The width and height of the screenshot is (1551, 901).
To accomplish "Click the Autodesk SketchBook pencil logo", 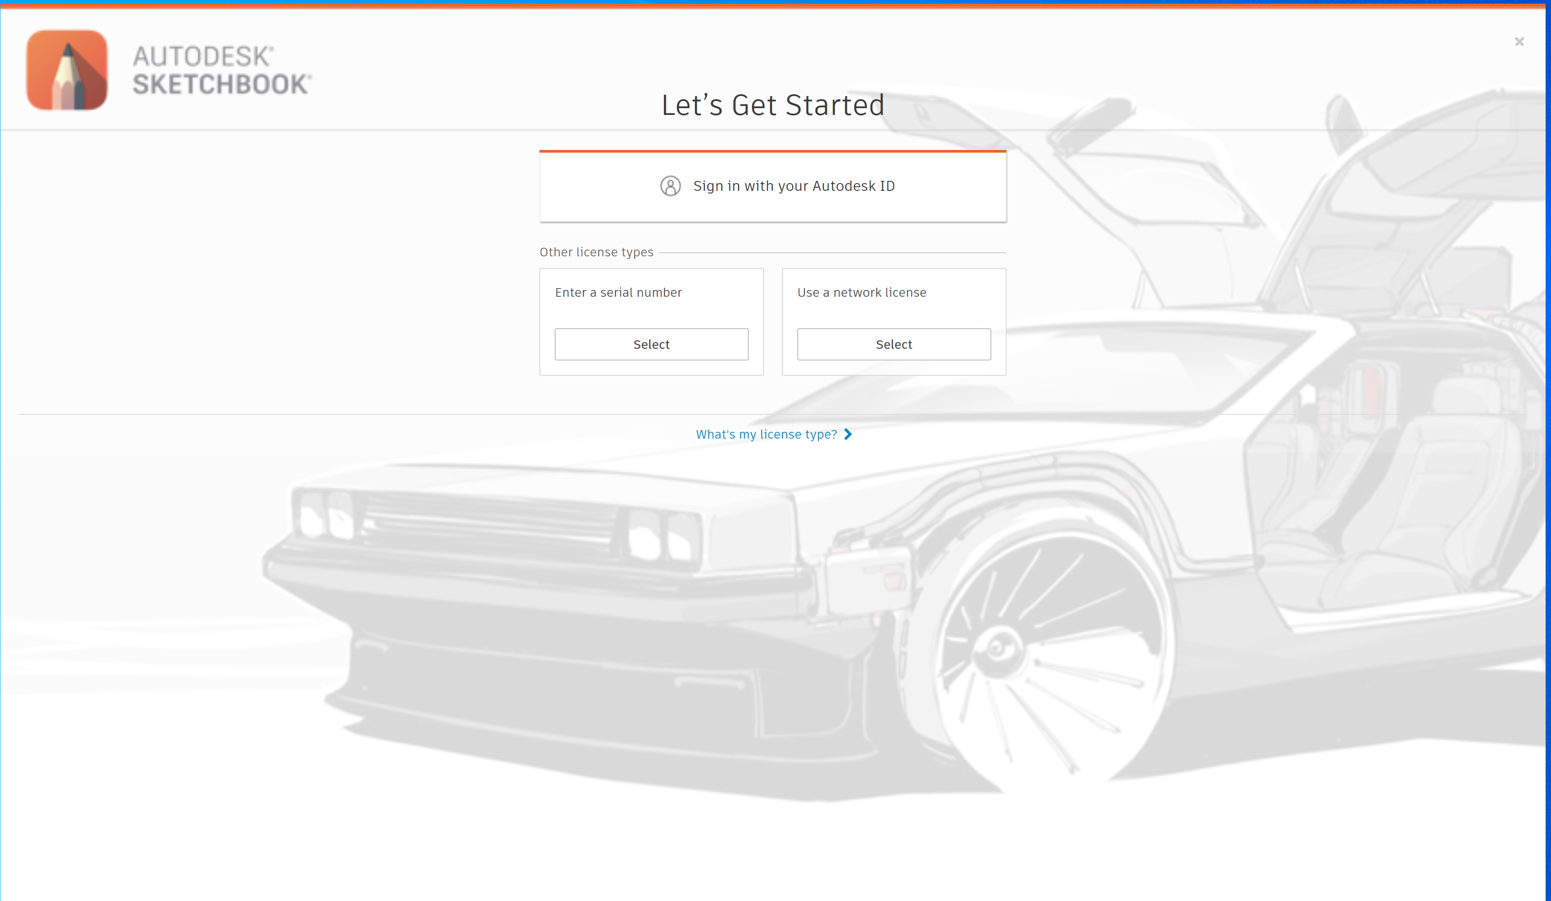I will tap(67, 70).
